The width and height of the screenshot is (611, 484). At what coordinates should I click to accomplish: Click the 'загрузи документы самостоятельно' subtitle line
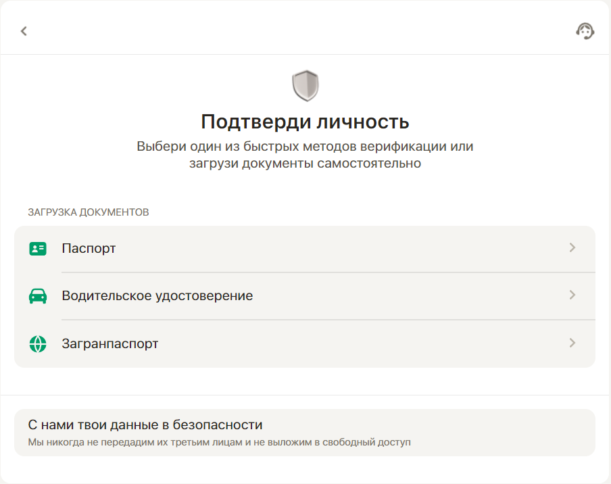pyautogui.click(x=305, y=164)
